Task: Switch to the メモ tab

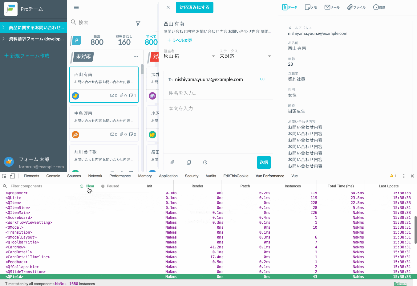Action: (311, 7)
